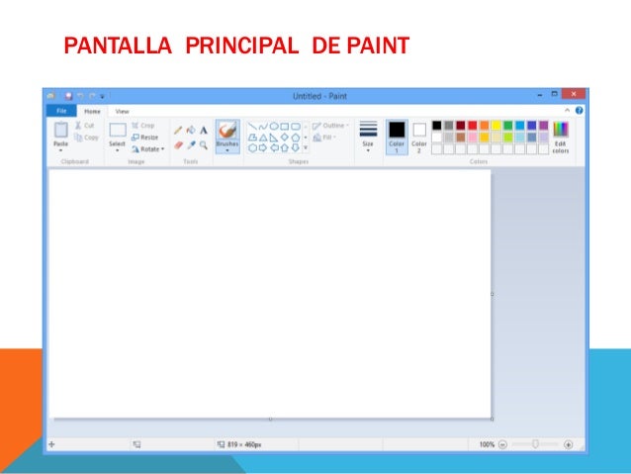Click the white drawing canvas

pos(270,294)
